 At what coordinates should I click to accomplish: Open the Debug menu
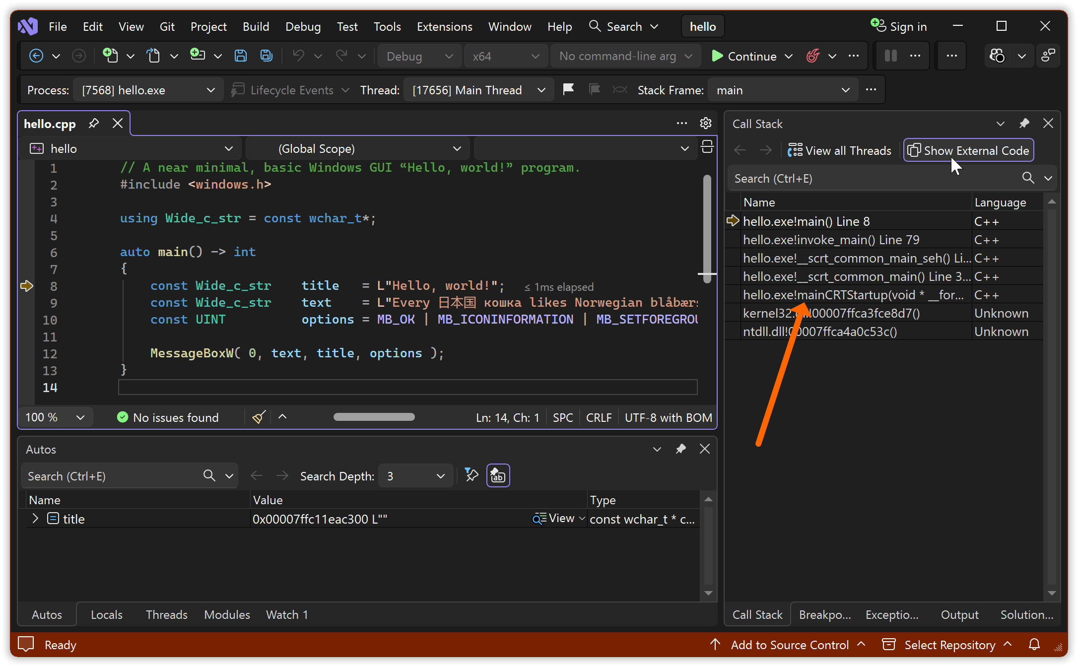coord(303,26)
